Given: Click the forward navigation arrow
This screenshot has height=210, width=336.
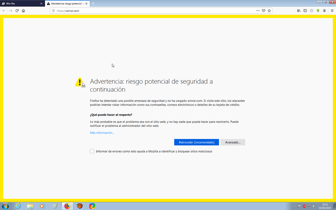Looking at the screenshot, I should (x=10, y=11).
